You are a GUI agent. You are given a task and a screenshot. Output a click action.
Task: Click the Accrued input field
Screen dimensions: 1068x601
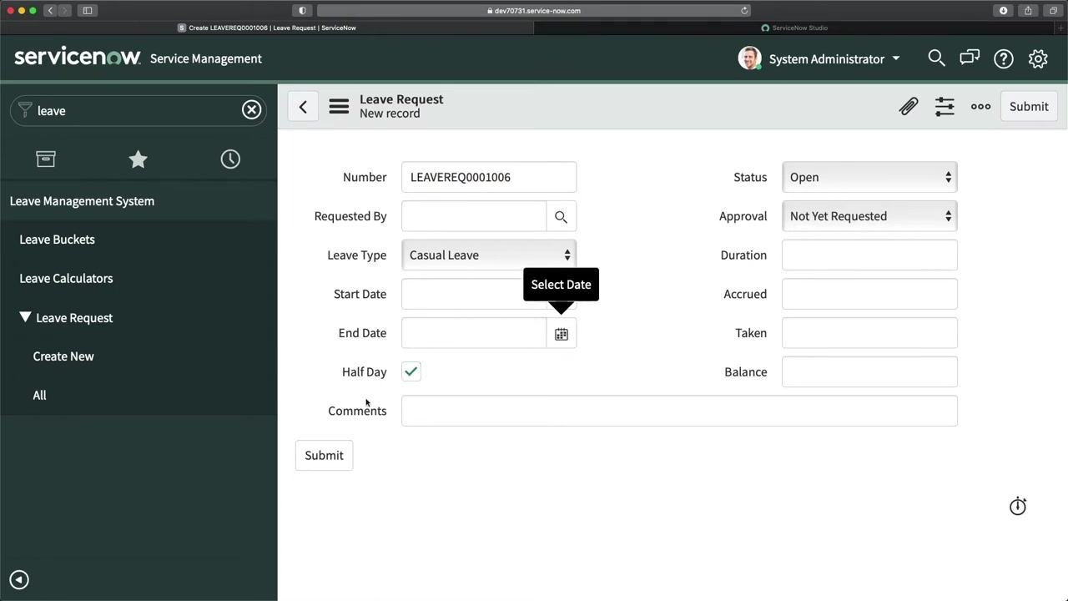click(869, 294)
